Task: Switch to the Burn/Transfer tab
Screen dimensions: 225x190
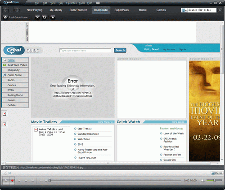Action: tap(78, 10)
